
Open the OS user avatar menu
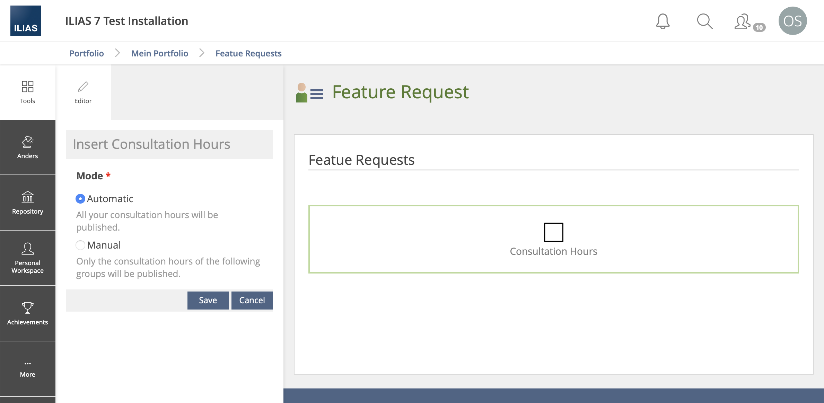[x=792, y=21]
